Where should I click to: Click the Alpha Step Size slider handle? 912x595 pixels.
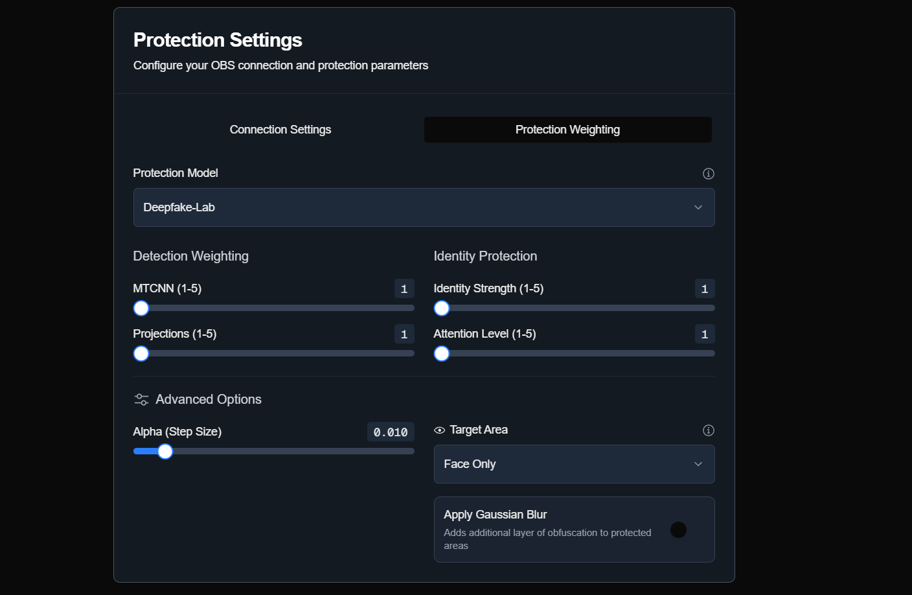point(165,451)
